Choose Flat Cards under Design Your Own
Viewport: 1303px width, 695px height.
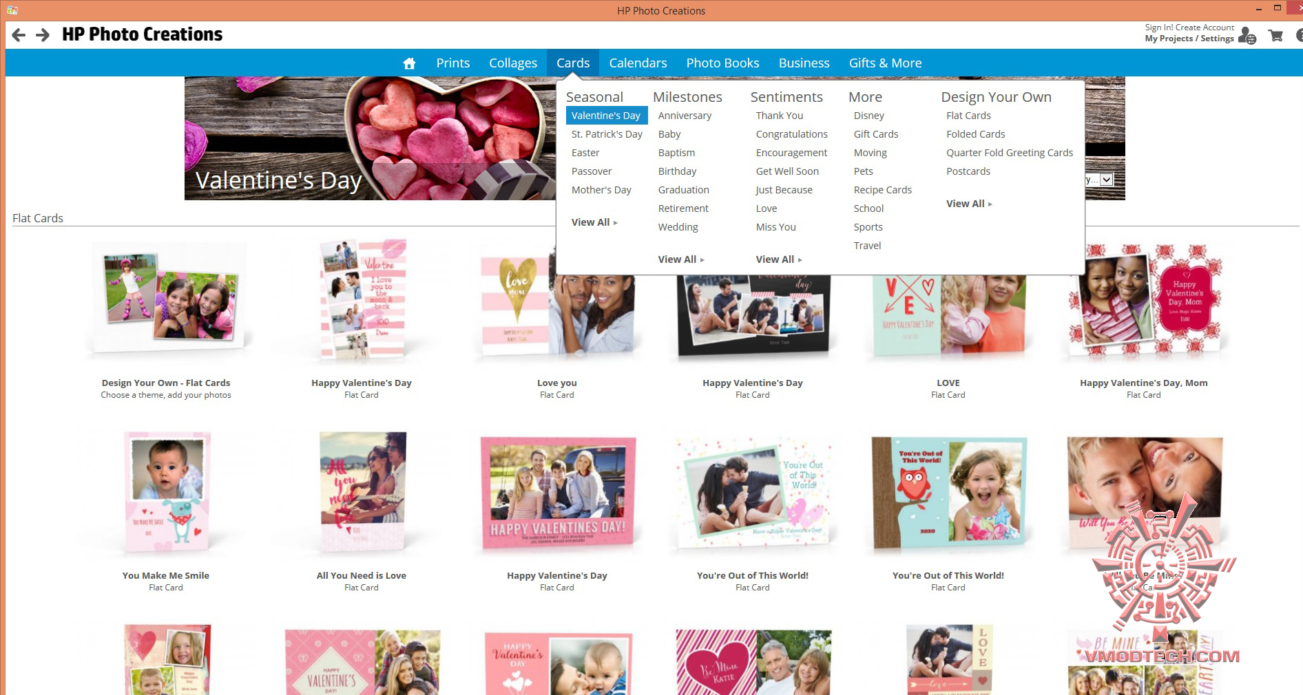click(969, 116)
